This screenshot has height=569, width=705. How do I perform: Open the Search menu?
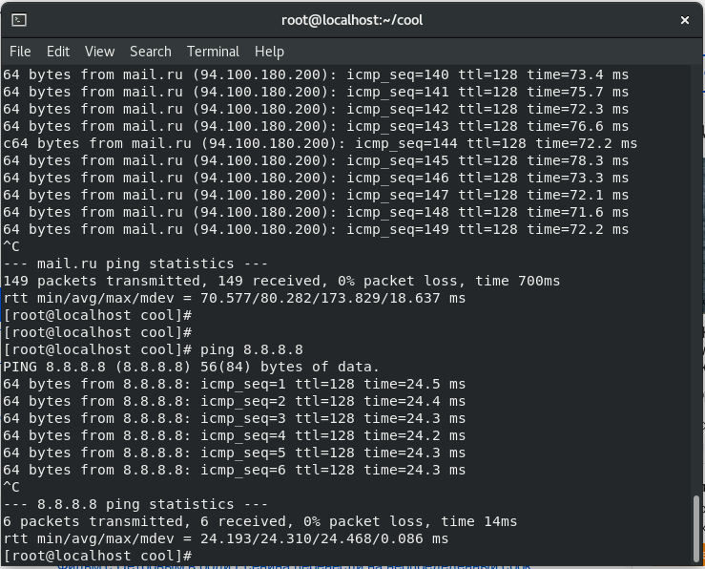(151, 52)
